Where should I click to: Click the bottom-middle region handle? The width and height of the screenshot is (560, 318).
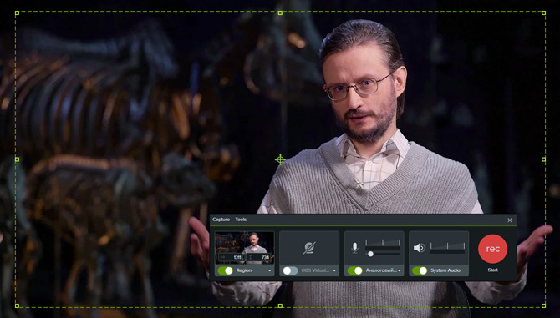pos(280,305)
